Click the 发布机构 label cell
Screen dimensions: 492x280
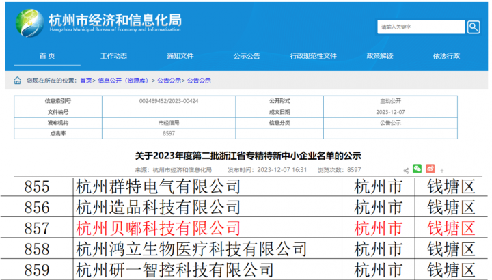(x=58, y=123)
